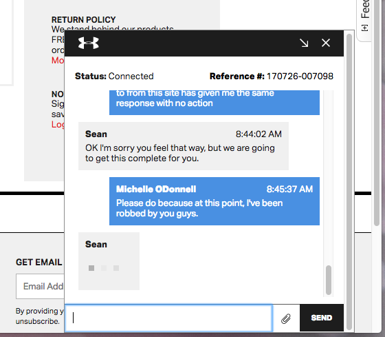The height and width of the screenshot is (337, 385).
Task: Attach a file with the paperclip icon
Action: point(286,318)
